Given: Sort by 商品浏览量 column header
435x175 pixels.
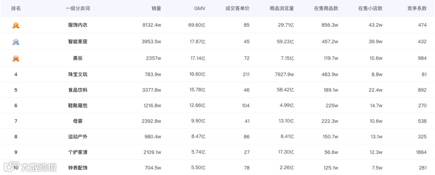Looking at the screenshot, I should 282,8.
